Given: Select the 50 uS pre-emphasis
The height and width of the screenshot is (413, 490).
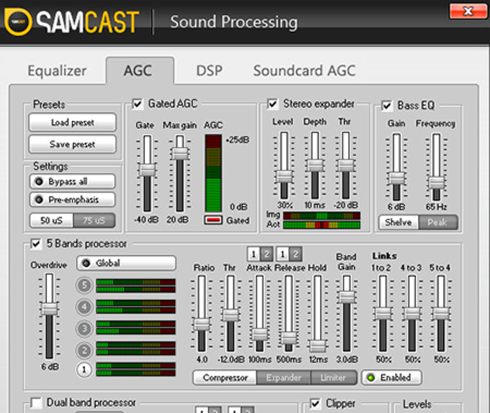Looking at the screenshot, I should [52, 221].
